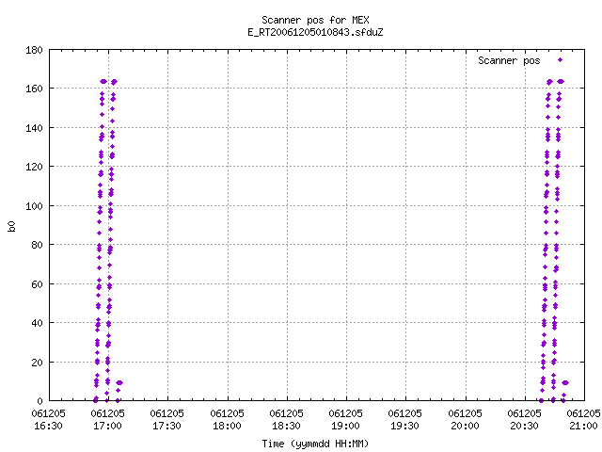Viewport: 602px width, 452px height.
Task: Click y-axis tick label 140
Action: click(34, 128)
